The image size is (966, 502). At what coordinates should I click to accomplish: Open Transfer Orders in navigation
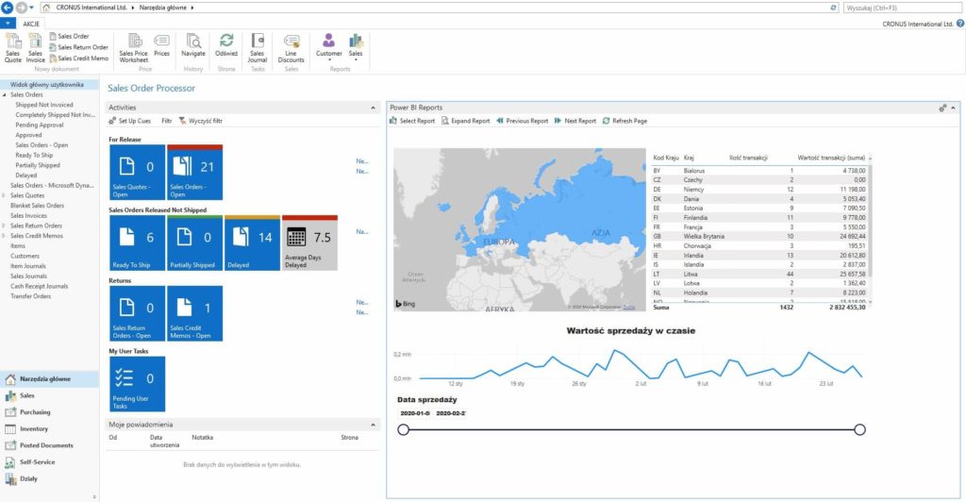click(x=30, y=296)
